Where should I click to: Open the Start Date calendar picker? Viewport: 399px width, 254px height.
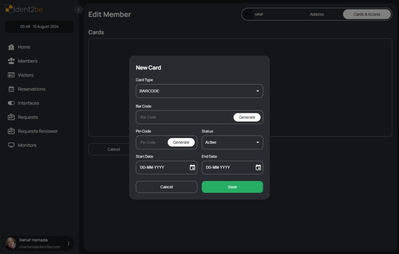click(193, 168)
